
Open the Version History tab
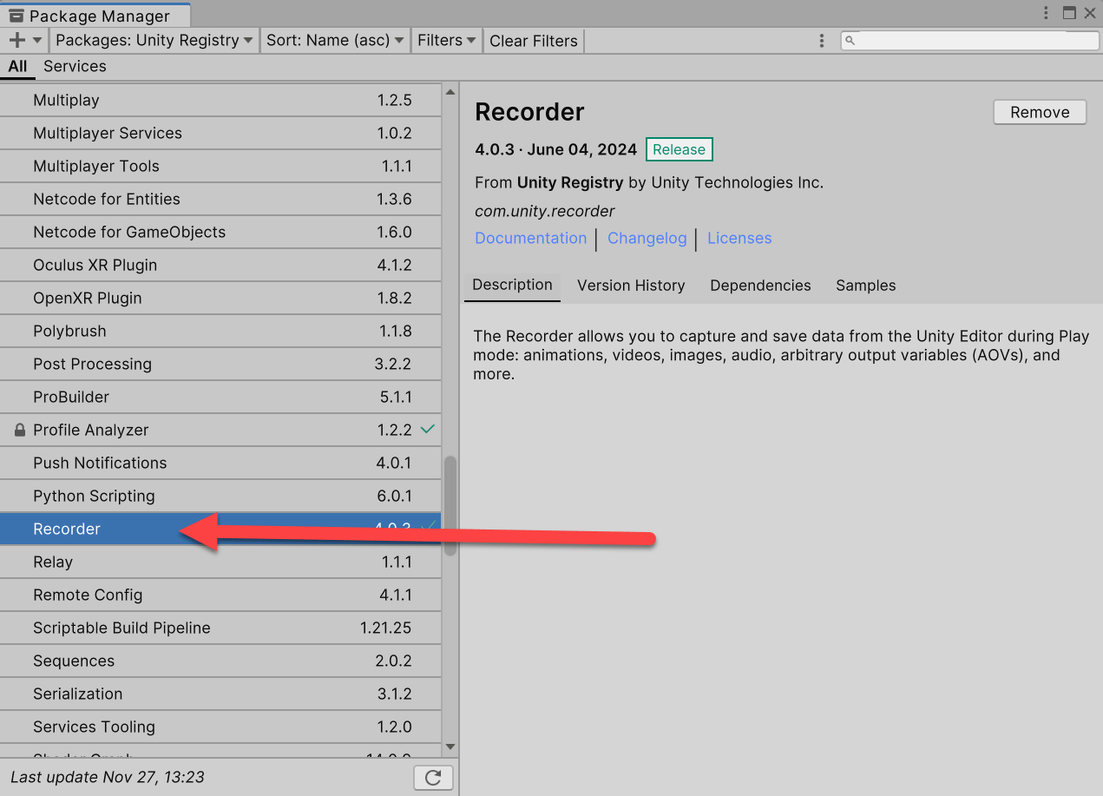[x=631, y=286]
